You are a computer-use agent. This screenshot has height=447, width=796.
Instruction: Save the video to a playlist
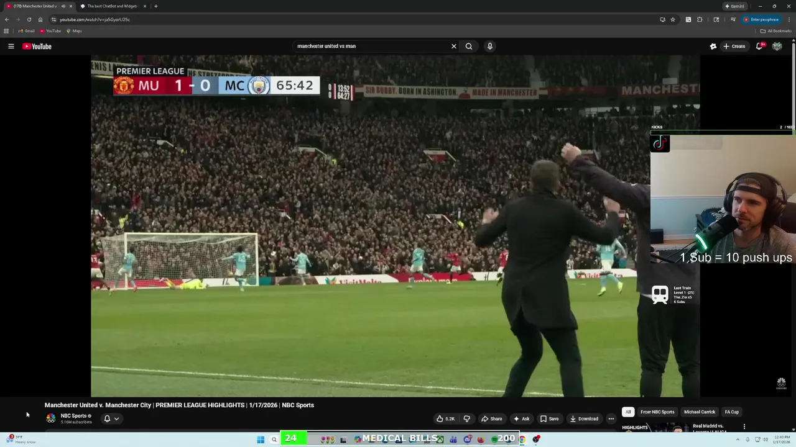(549, 418)
